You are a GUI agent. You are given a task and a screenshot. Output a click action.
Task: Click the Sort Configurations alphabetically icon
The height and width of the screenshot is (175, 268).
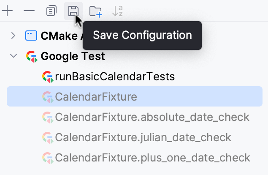(118, 11)
